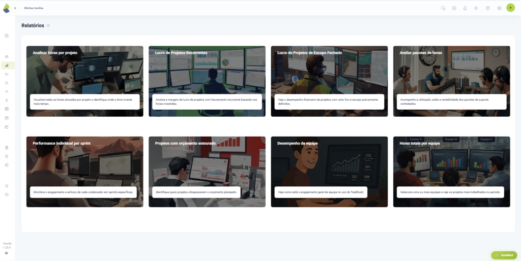Click the Versão 1.23.0 text
This screenshot has width=521, height=261.
click(7, 245)
